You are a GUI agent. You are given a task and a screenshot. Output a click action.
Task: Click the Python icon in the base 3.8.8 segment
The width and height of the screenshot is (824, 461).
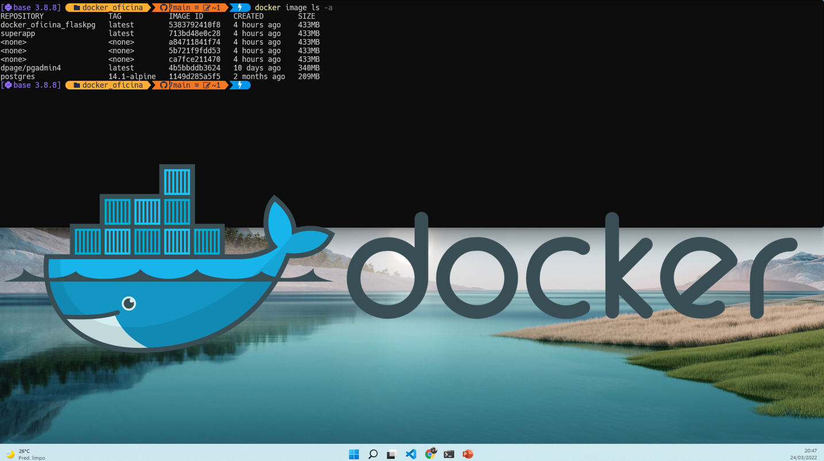tap(9, 7)
